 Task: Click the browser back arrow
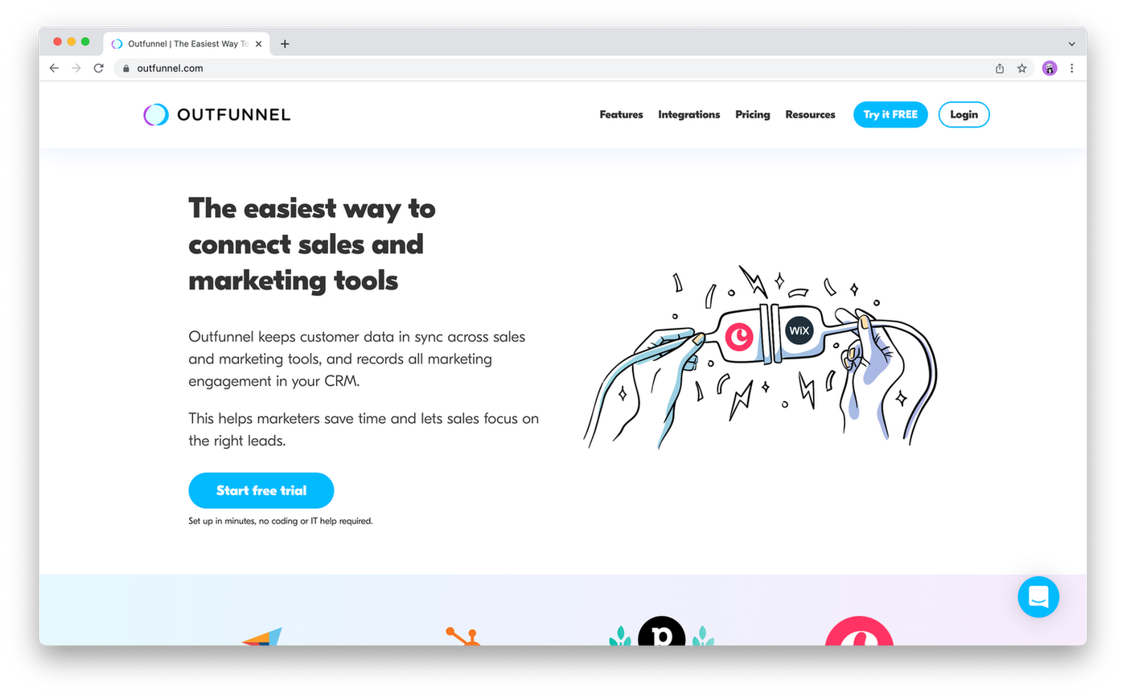tap(54, 68)
